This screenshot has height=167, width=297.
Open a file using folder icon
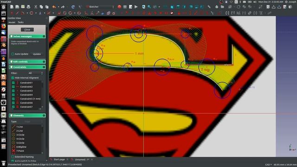point(17,7)
